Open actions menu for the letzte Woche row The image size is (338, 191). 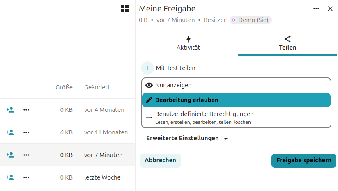[x=26, y=177]
